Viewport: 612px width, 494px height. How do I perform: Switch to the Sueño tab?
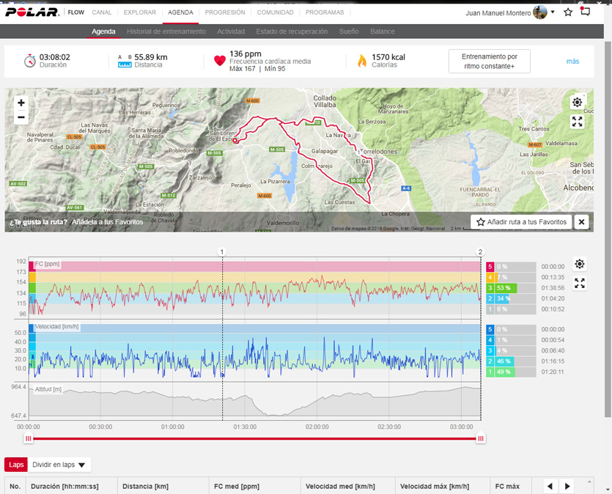click(x=349, y=32)
